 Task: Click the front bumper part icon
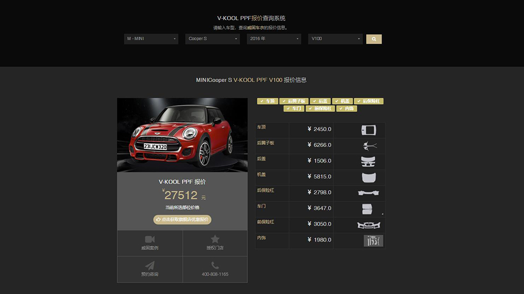[x=368, y=225]
